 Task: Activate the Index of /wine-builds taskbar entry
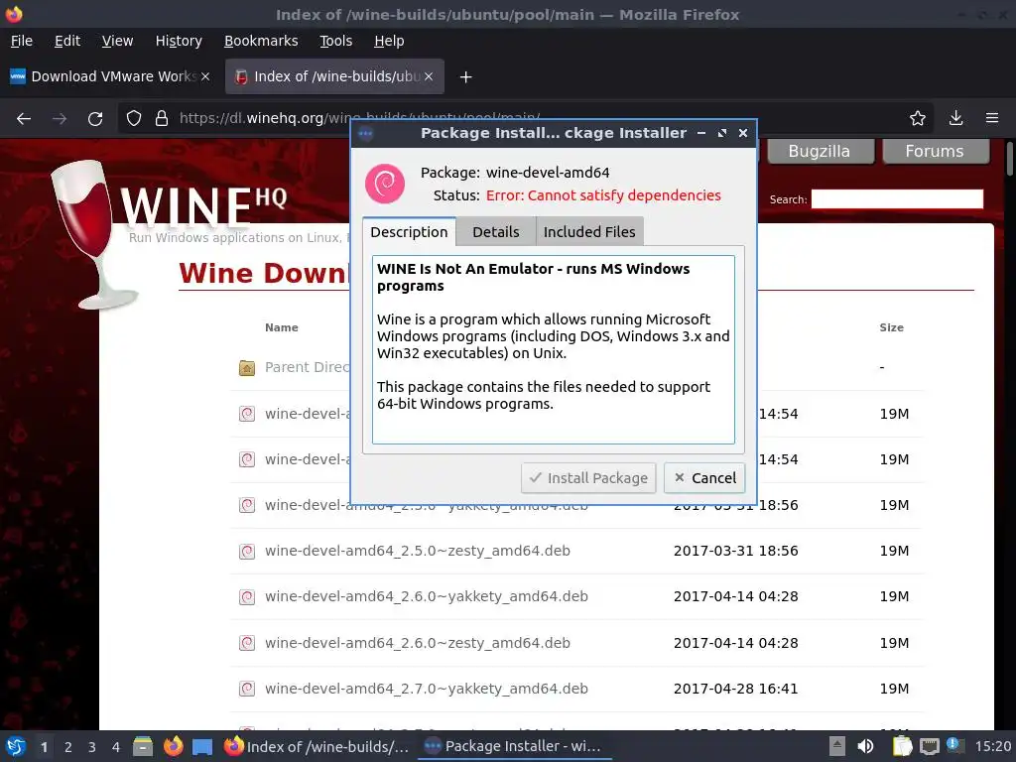pos(317,746)
